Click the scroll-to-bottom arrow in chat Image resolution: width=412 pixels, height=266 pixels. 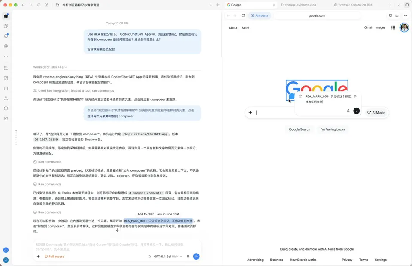click(x=117, y=230)
